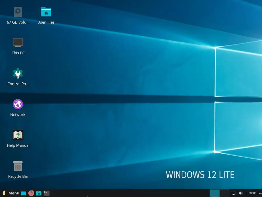The image size is (262, 197).
Task: Open the Menu button in taskbar
Action: (x=11, y=193)
